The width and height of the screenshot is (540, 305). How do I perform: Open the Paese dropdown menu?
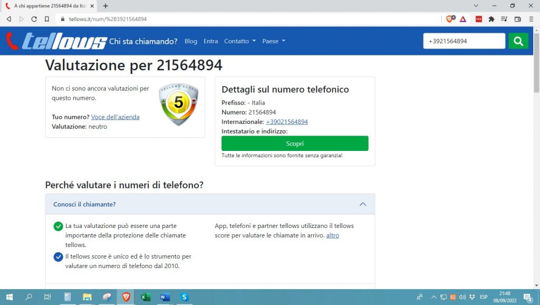[x=271, y=41]
